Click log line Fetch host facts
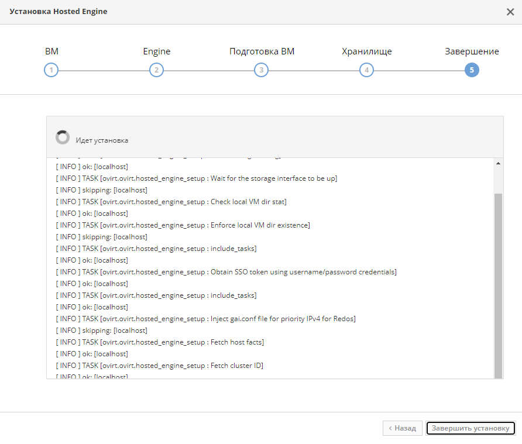The height and width of the screenshot is (444, 522). point(160,342)
